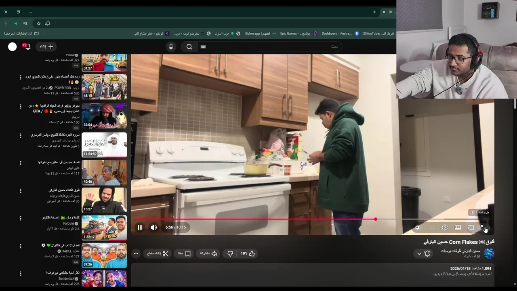Open options menu for the Falcons video

point(21,218)
